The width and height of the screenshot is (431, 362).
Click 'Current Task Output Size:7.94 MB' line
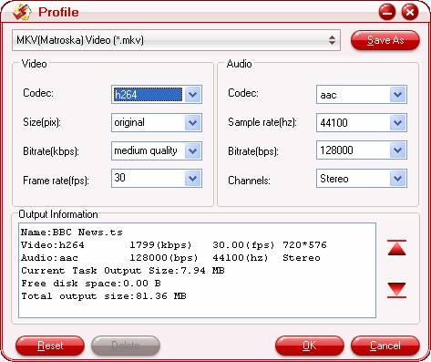click(x=123, y=271)
